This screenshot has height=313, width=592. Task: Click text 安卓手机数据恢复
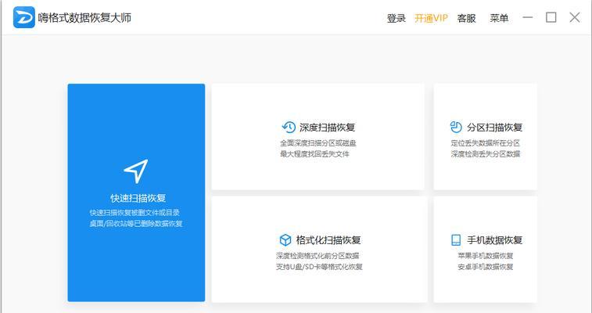click(x=486, y=267)
